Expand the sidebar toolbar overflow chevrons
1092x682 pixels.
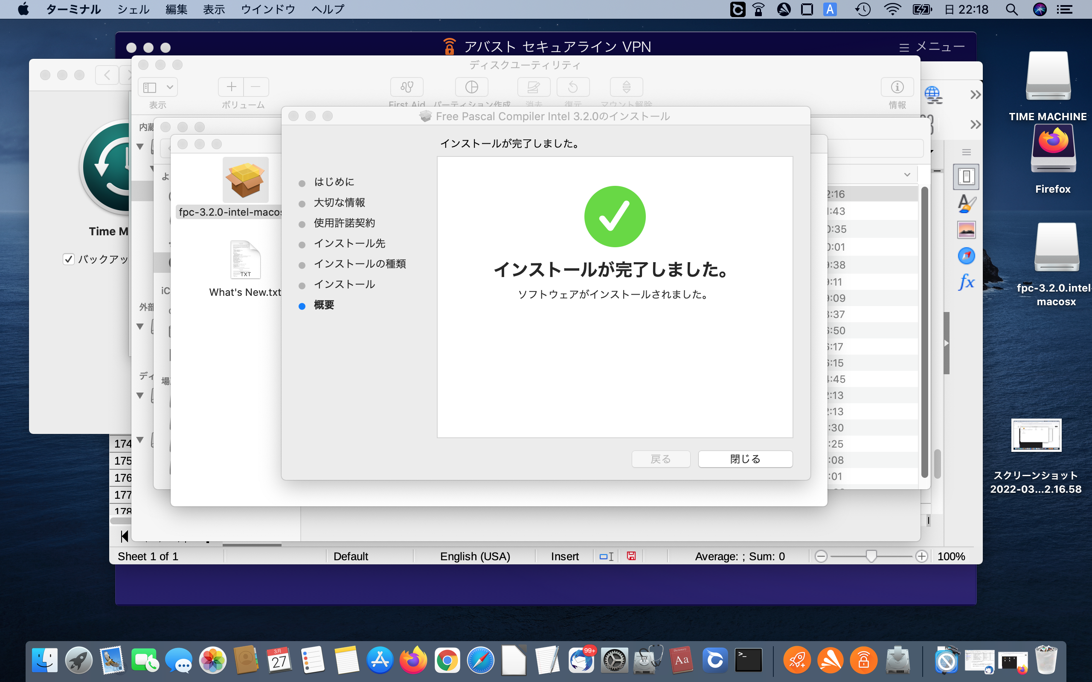(975, 95)
